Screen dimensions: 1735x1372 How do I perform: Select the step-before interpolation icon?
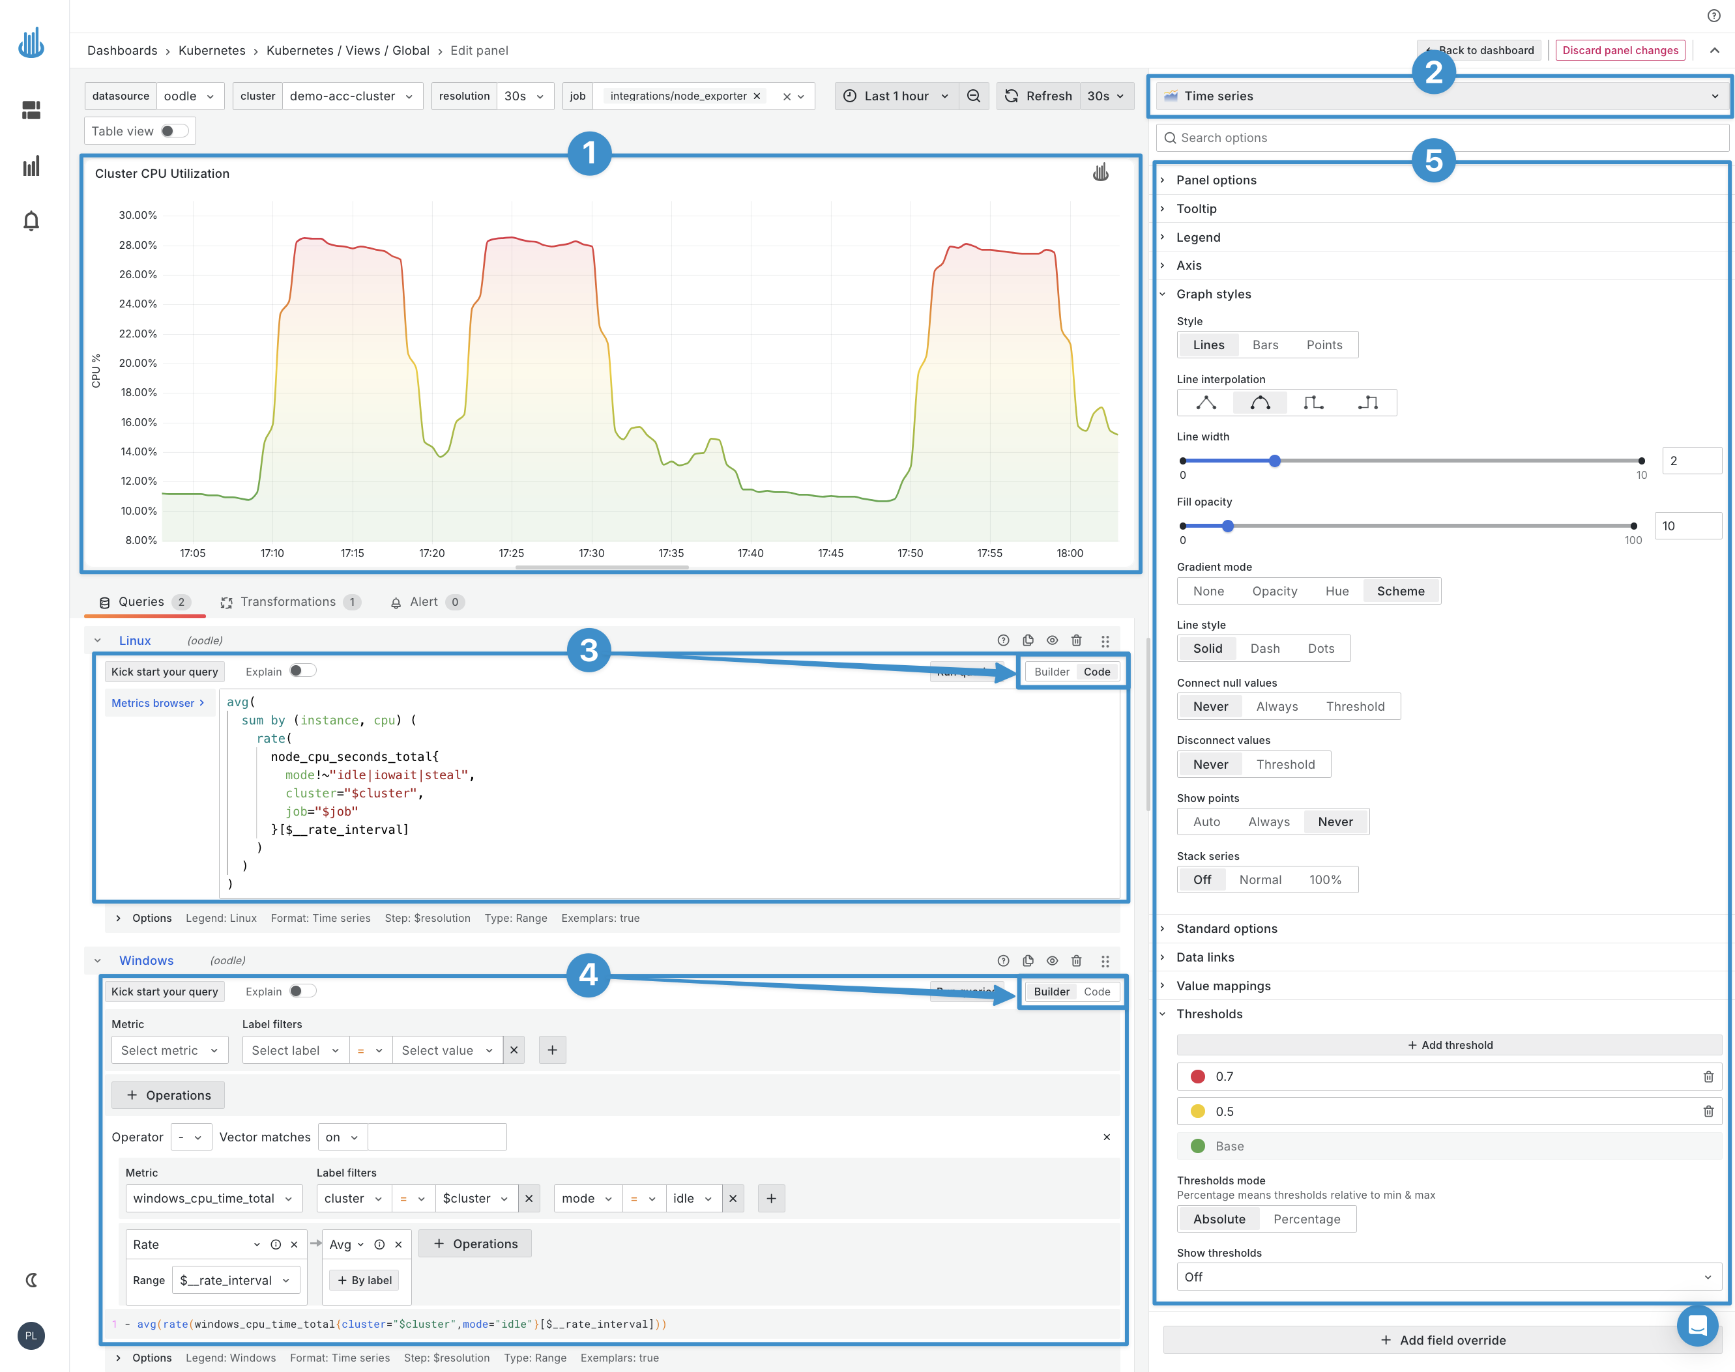point(1313,403)
